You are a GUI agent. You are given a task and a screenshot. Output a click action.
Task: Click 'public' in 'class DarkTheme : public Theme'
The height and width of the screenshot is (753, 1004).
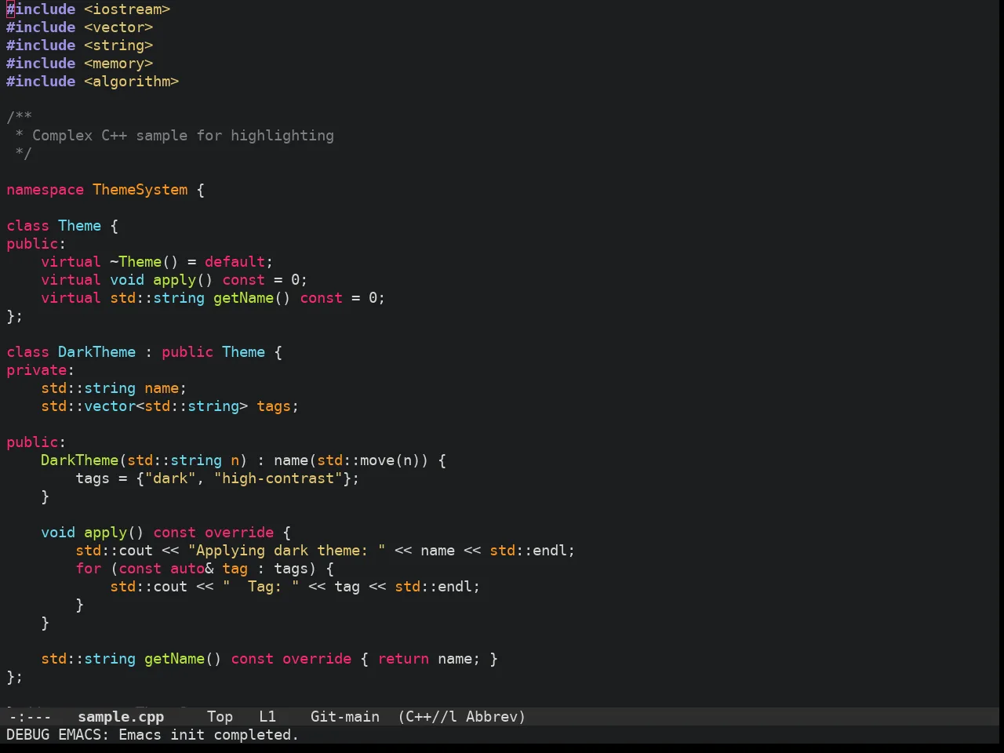[x=187, y=352]
